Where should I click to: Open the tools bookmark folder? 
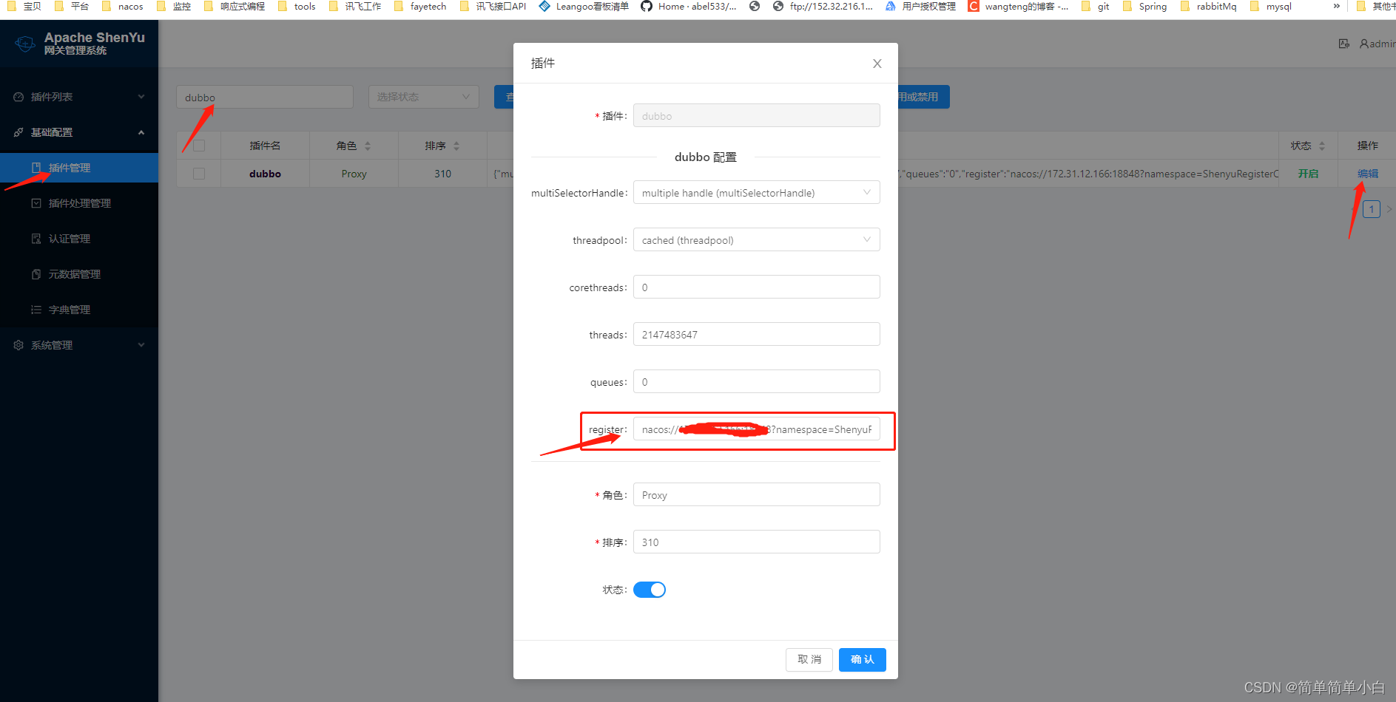(297, 7)
